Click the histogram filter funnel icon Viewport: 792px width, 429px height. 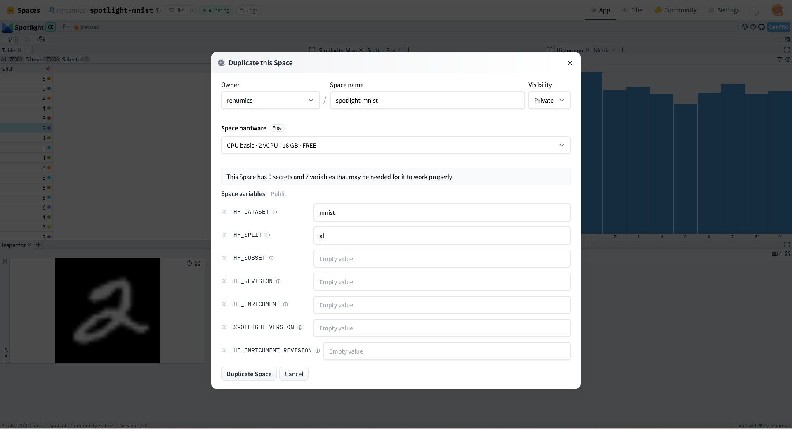(780, 59)
